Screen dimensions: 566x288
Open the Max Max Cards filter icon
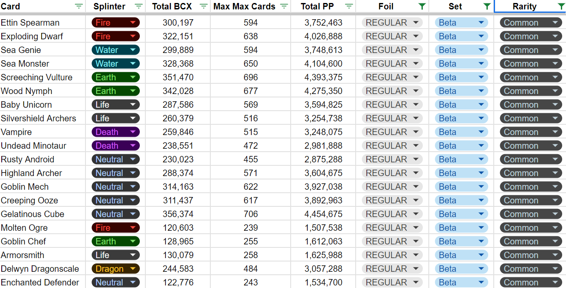click(x=284, y=6)
